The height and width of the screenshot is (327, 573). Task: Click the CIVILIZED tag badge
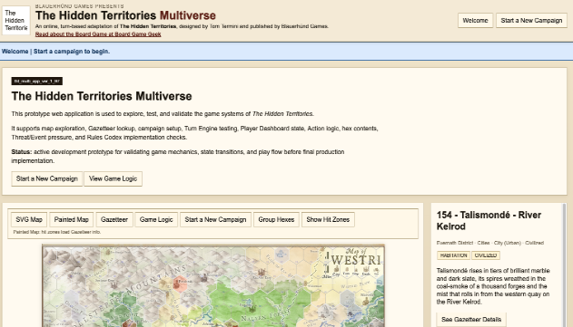click(x=485, y=255)
